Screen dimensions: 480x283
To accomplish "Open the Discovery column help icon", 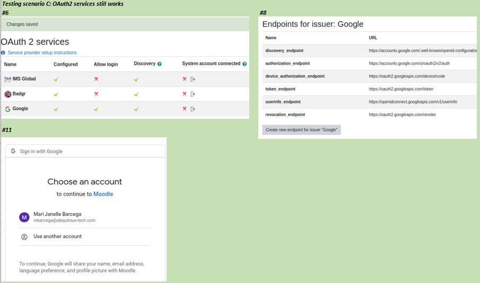I will (x=160, y=64).
